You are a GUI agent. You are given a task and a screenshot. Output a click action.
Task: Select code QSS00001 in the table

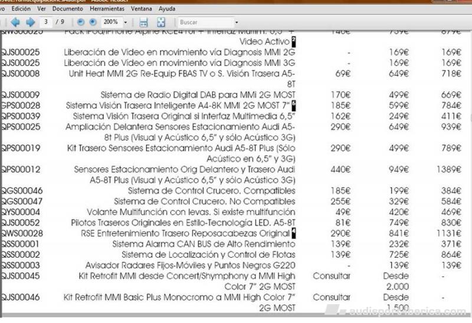(20, 244)
